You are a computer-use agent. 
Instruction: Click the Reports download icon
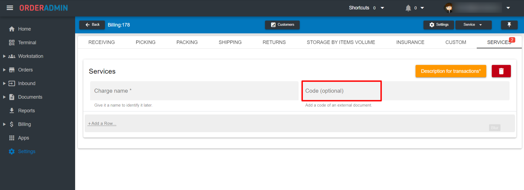click(x=12, y=111)
